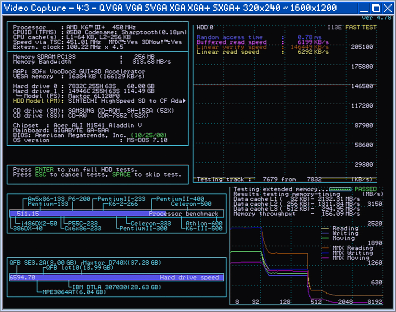Click the green ENTER key prompt
396x312 pixels.
click(x=44, y=170)
